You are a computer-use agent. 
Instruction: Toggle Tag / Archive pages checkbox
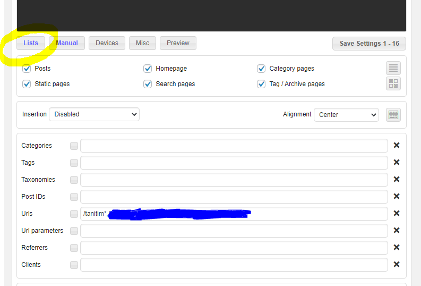261,84
